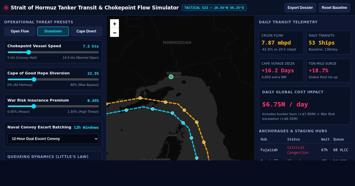Click the HORMOZGAN map label
This screenshot has height=186, width=355.
click(x=177, y=43)
